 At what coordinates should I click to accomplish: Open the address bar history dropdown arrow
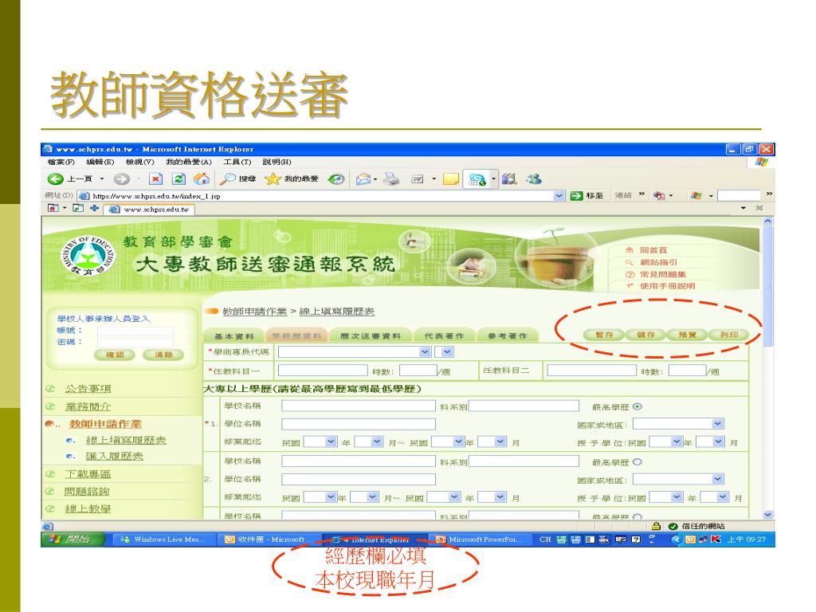(x=559, y=196)
